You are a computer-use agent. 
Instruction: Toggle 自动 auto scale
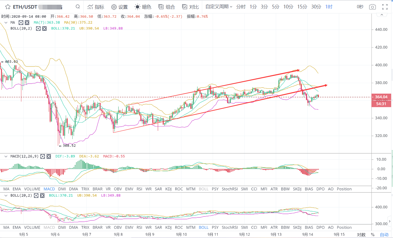pos(384,235)
